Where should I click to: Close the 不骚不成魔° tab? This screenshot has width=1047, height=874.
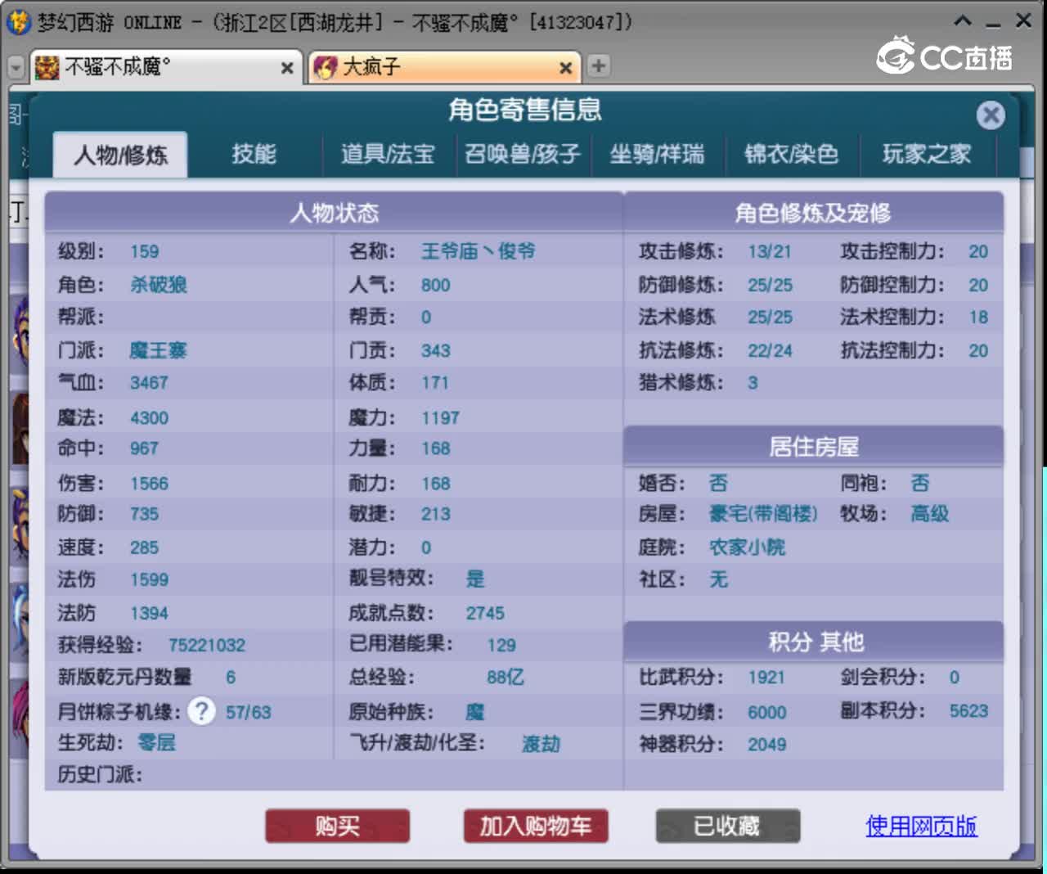[287, 68]
